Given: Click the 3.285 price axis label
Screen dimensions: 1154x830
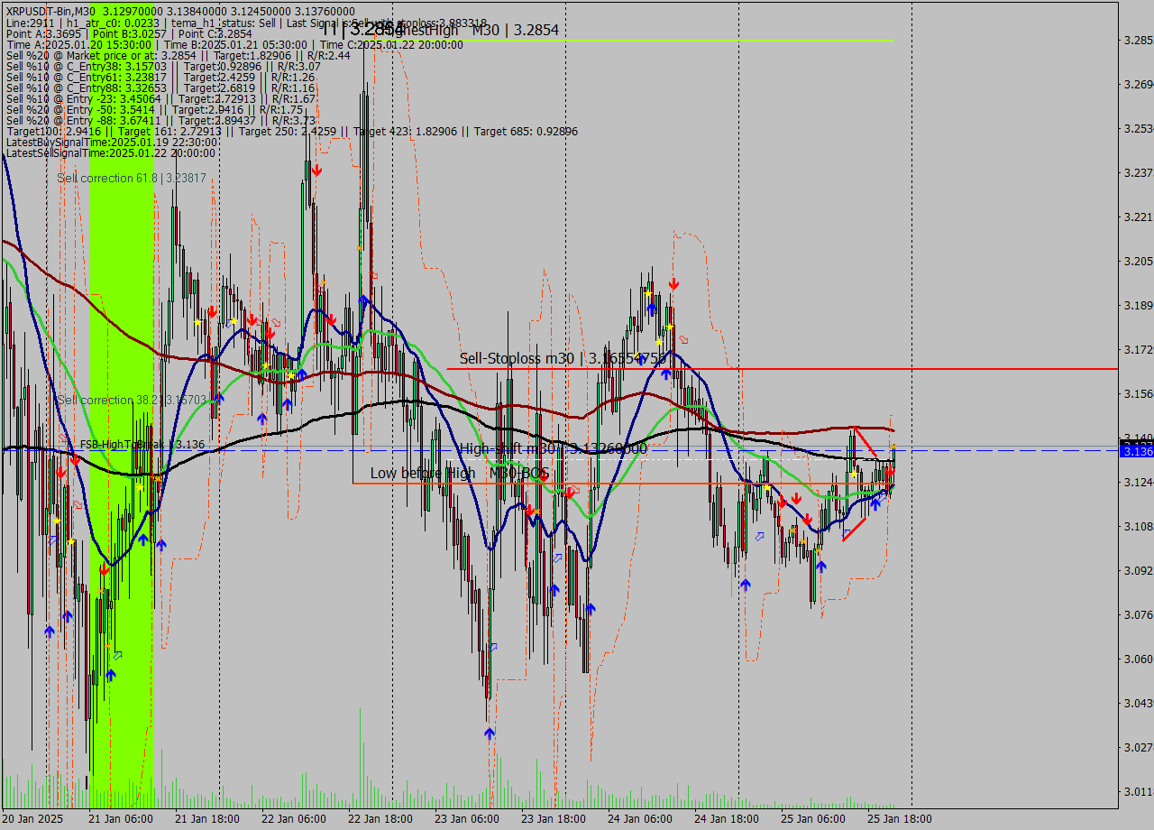Looking at the screenshot, I should (1138, 41).
